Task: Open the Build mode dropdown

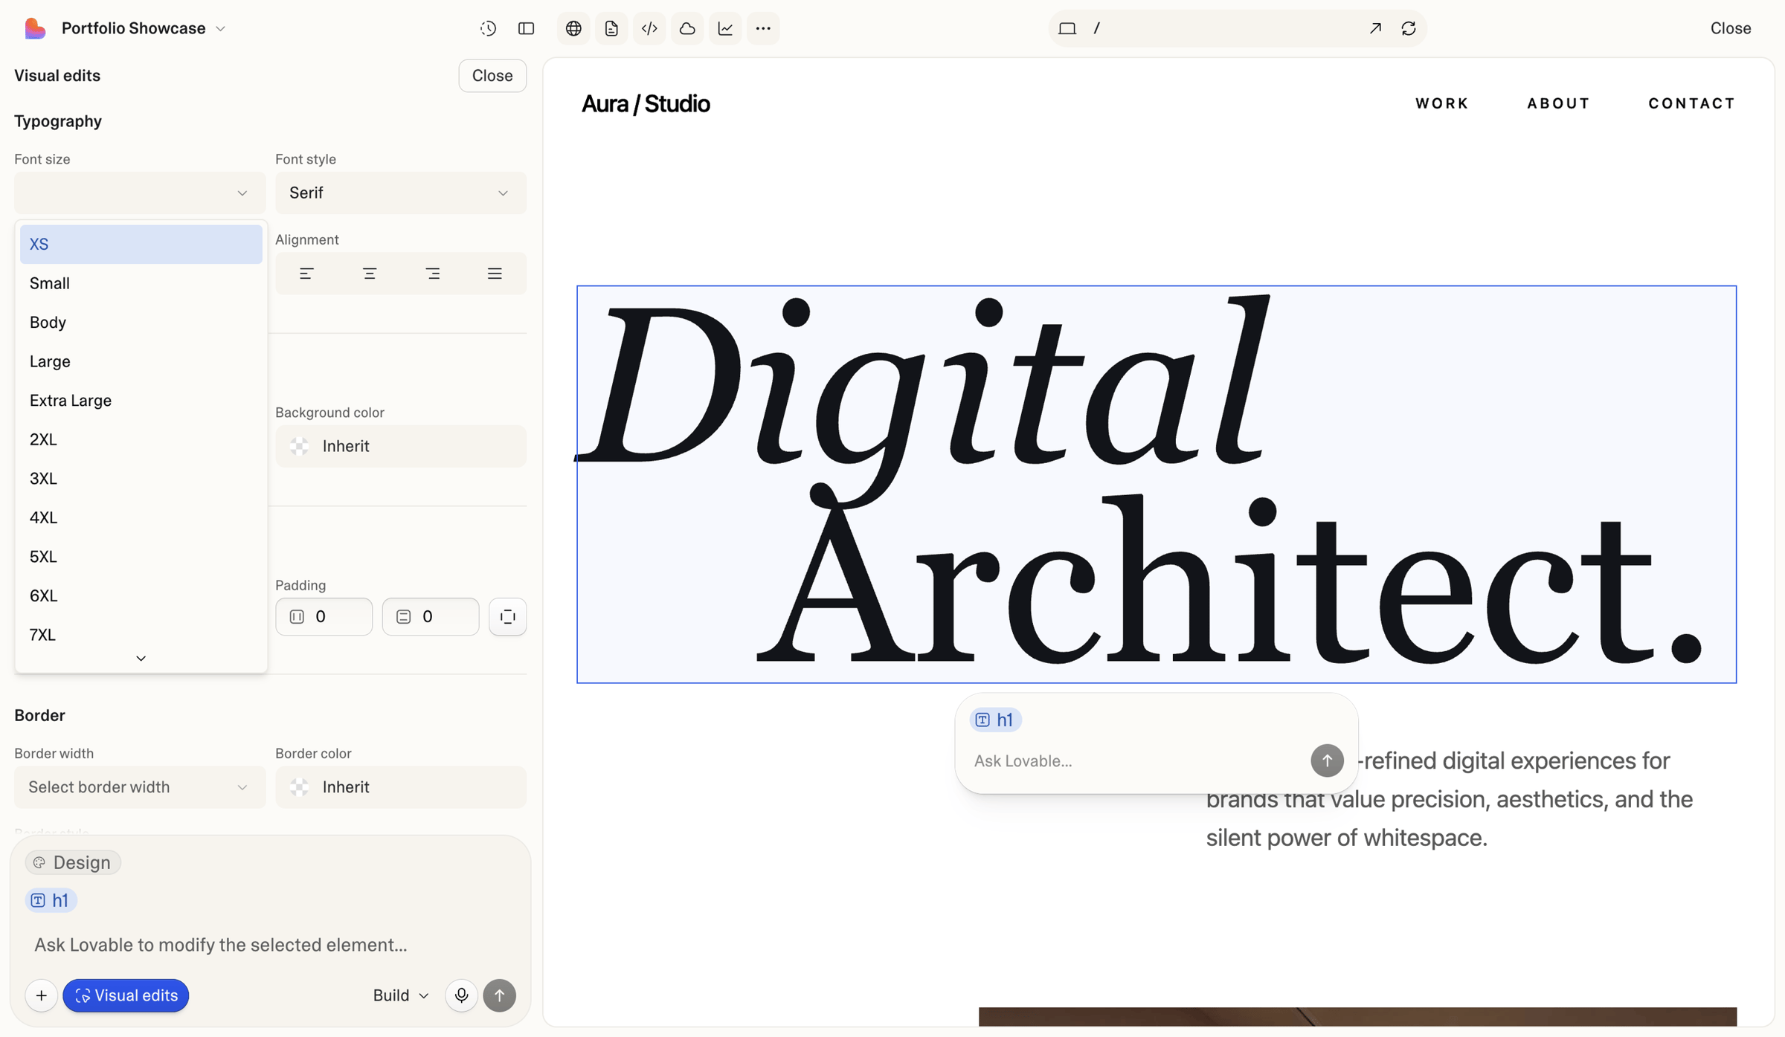Action: coord(401,995)
